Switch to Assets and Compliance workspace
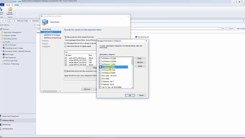Image resolution: width=245 pixels, height=138 pixels. 10,116
